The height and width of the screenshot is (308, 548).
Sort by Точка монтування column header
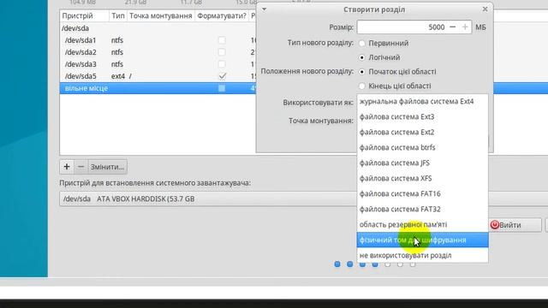pyautogui.click(x=161, y=15)
